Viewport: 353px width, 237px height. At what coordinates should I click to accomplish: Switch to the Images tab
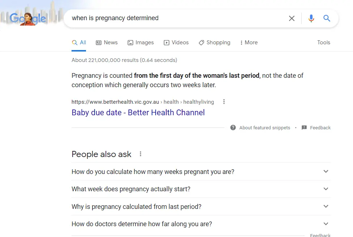coord(141,43)
